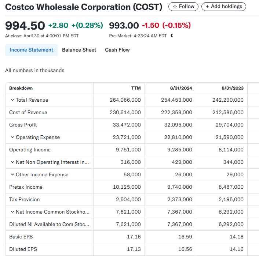259x256 pixels.
Task: Click TTM Operating Expense value 23,721,000
Action: (x=127, y=137)
